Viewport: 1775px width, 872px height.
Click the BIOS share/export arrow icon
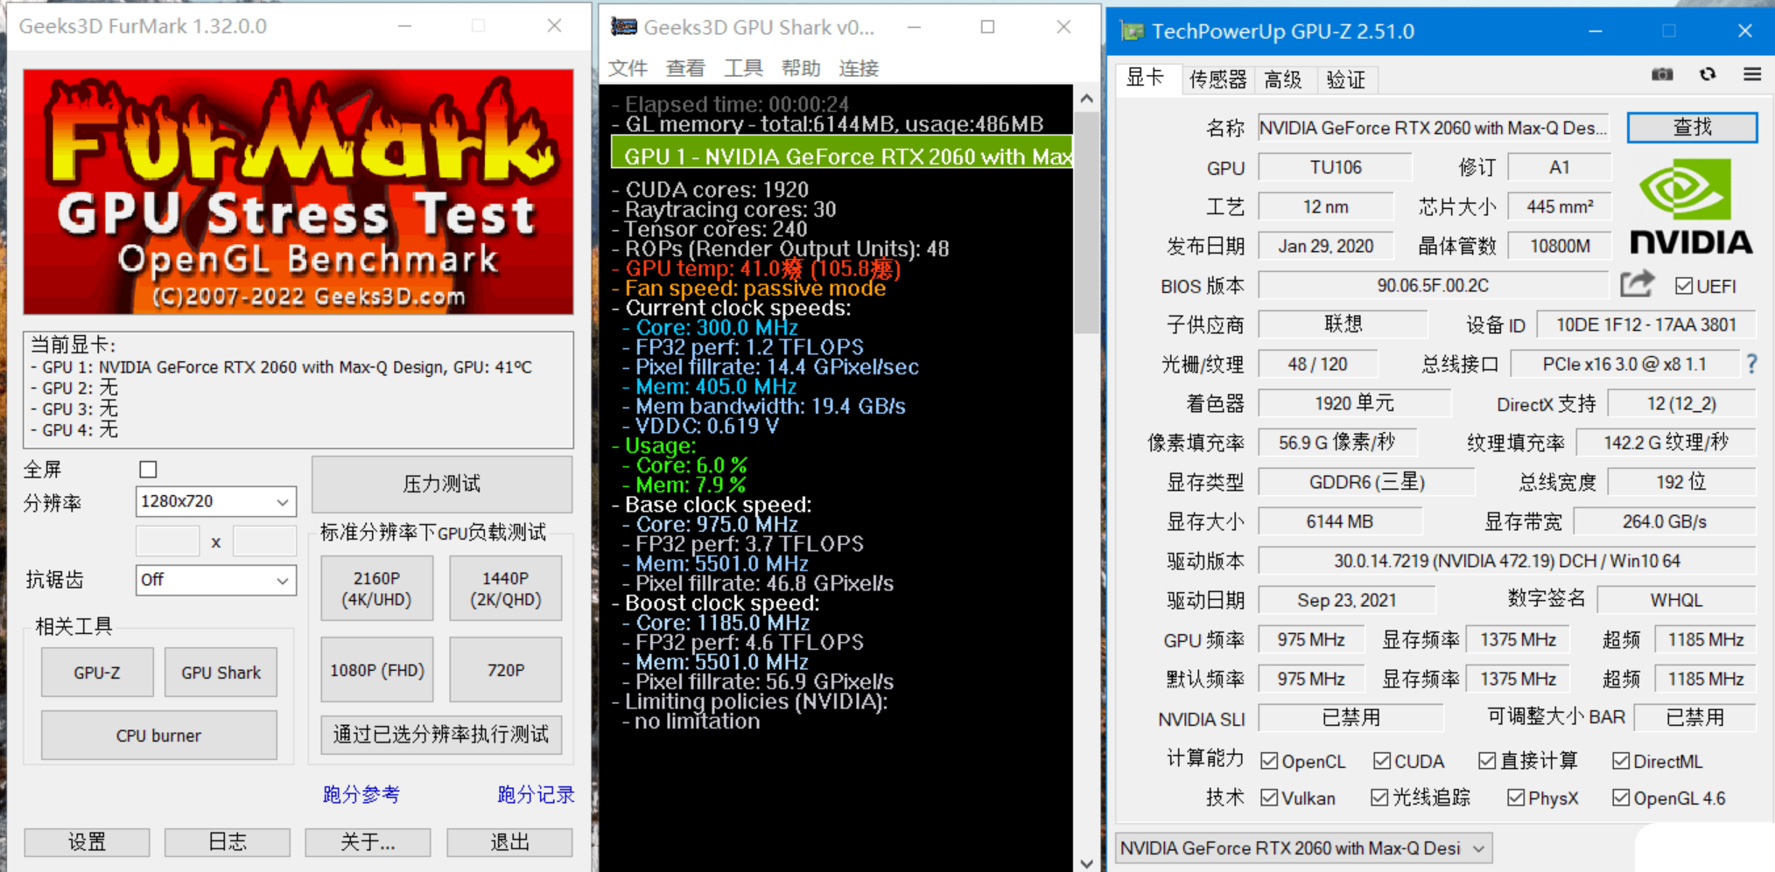(x=1638, y=284)
